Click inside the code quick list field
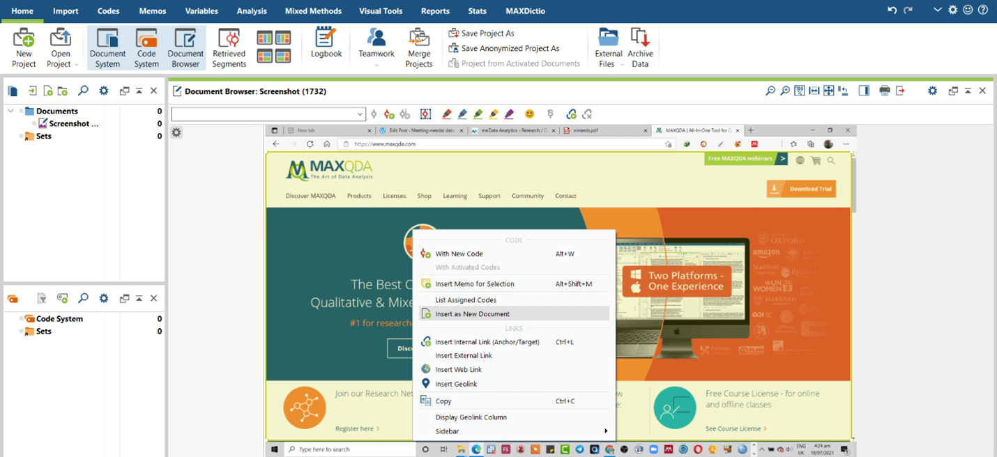997x457 pixels. point(264,114)
